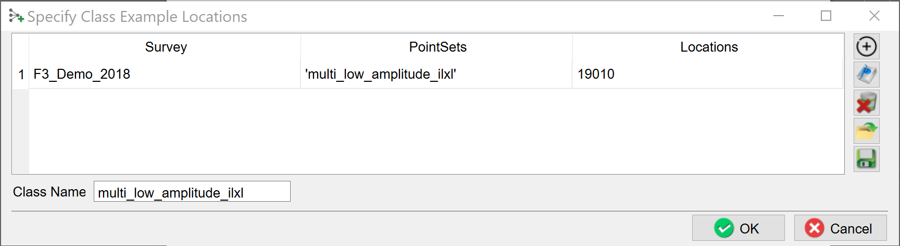Click the open folder icon

pyautogui.click(x=867, y=131)
